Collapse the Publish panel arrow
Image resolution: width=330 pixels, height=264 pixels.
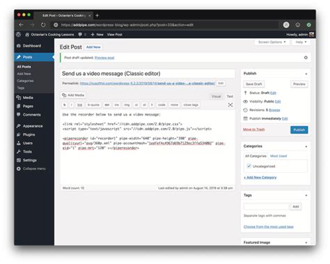[306, 74]
